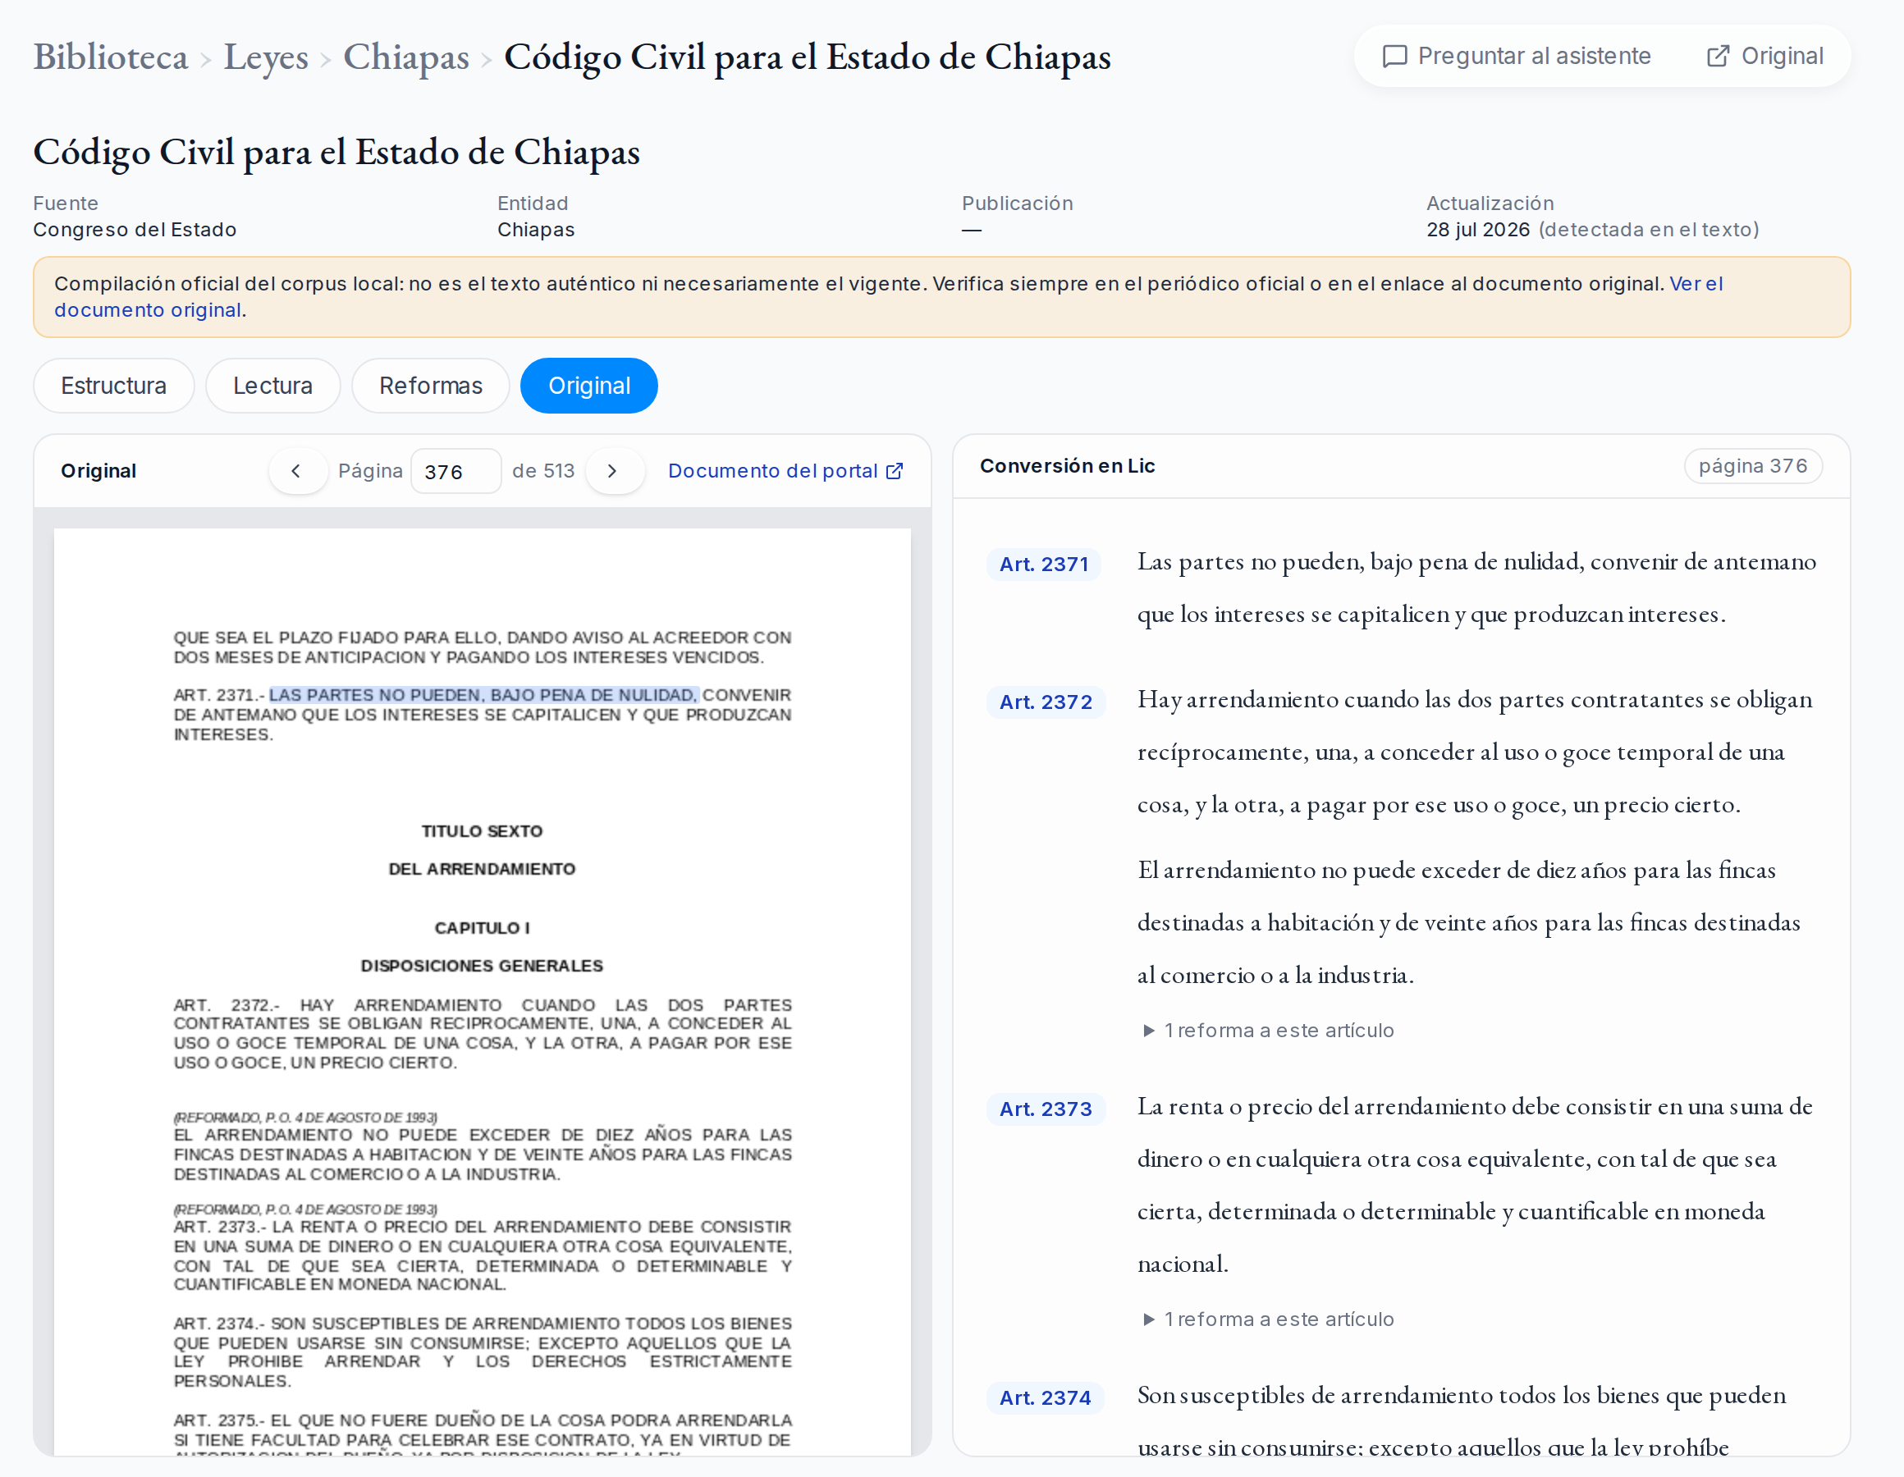Viewport: 1904px width, 1477px height.
Task: Click external icon next to Documento del portal
Action: point(895,472)
